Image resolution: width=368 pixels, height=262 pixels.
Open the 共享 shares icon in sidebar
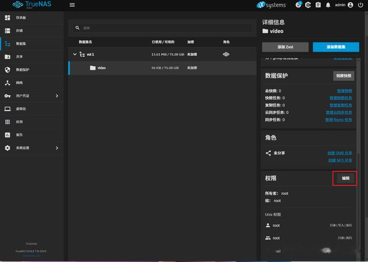pos(7,57)
